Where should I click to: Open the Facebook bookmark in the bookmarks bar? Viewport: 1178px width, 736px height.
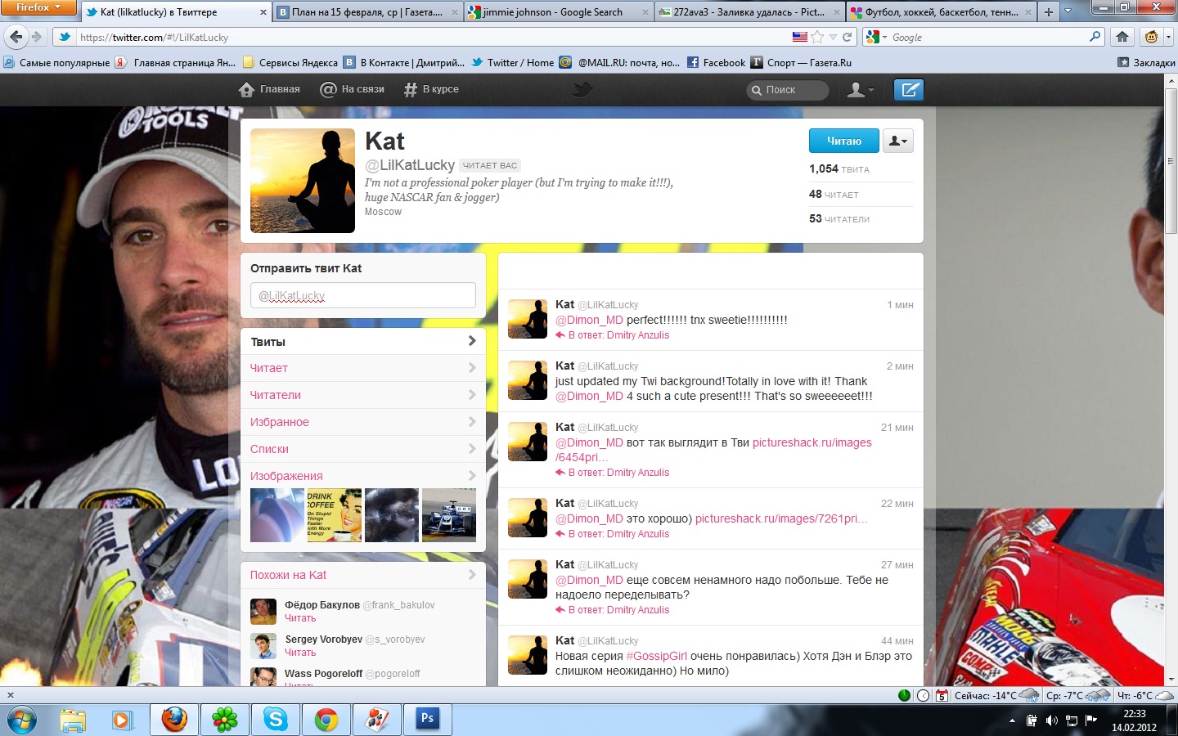click(x=716, y=62)
